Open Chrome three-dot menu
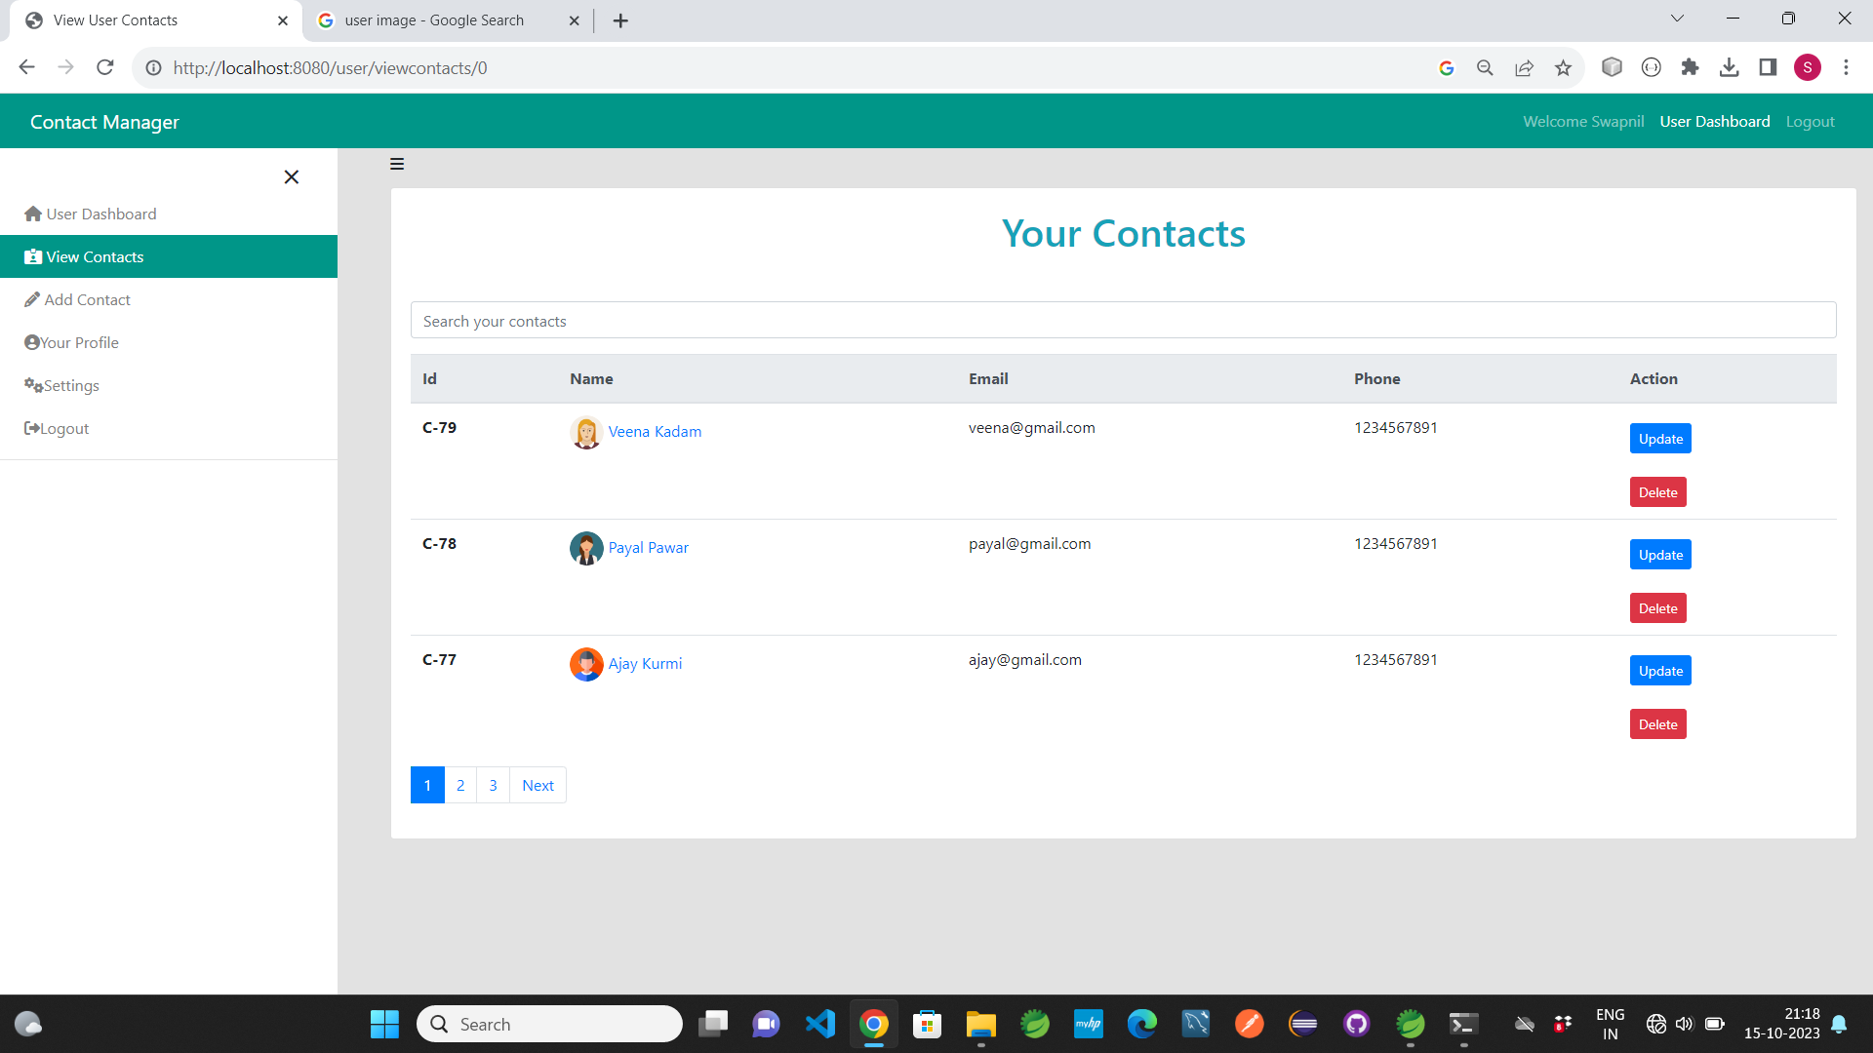 (1846, 67)
